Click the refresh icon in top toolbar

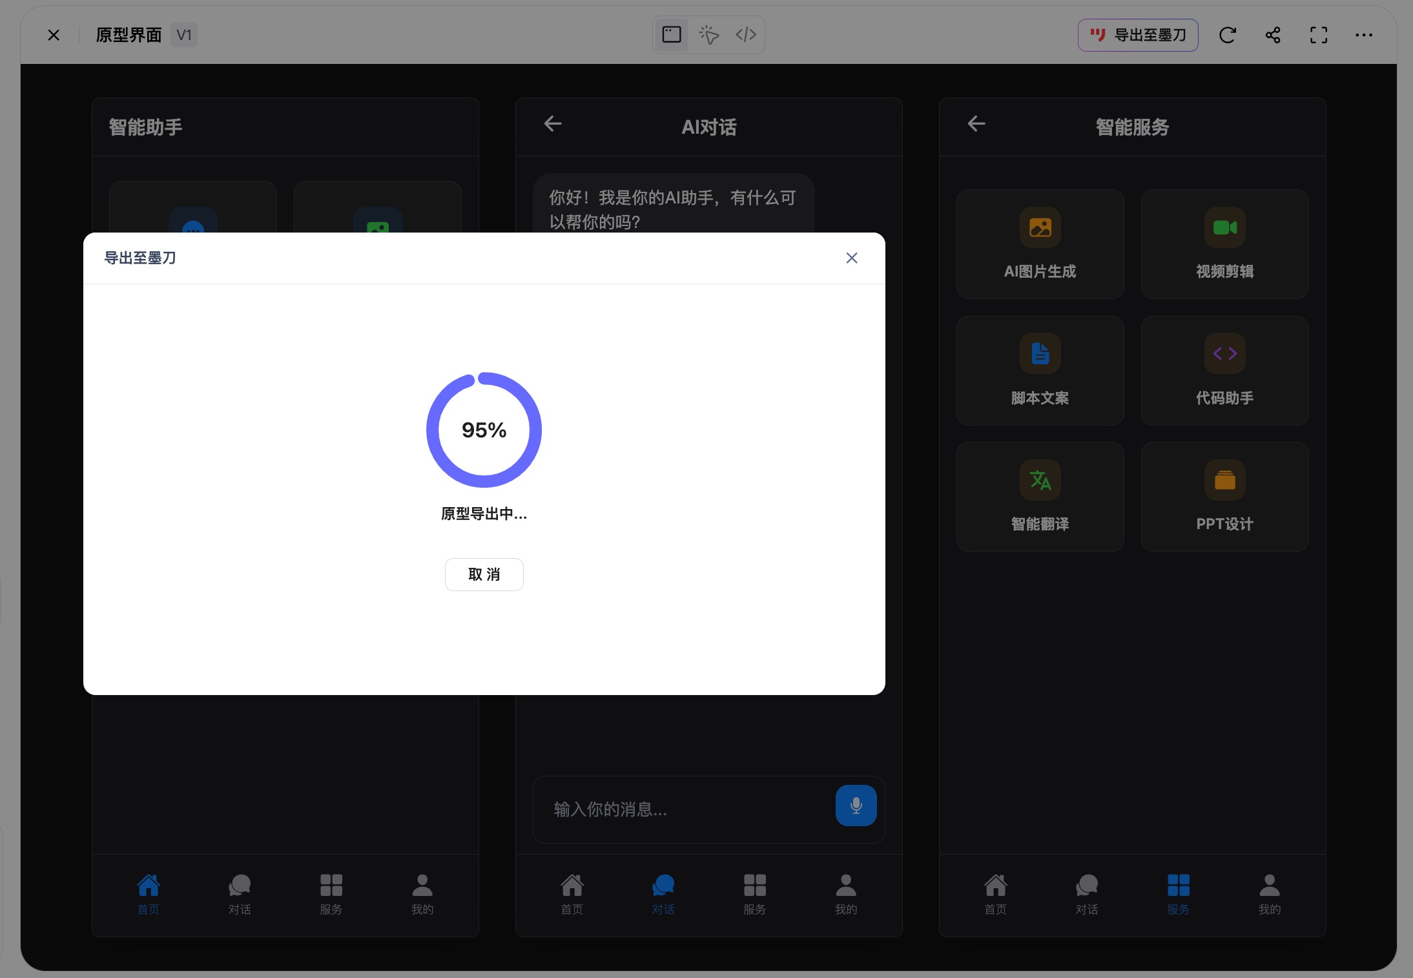[1227, 35]
